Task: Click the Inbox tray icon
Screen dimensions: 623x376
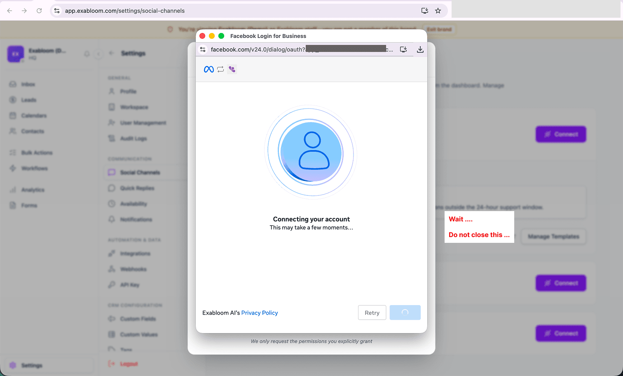Action: coord(13,84)
